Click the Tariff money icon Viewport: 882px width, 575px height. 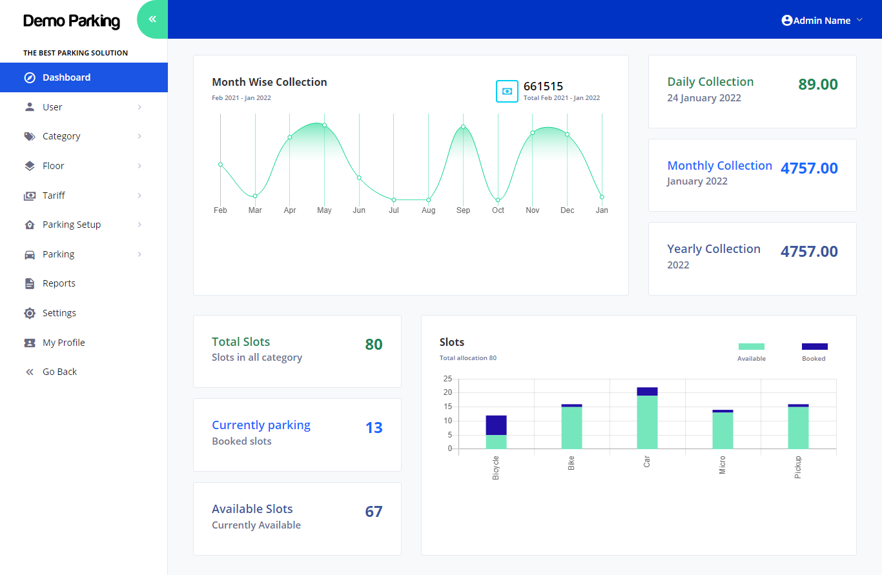pos(30,196)
